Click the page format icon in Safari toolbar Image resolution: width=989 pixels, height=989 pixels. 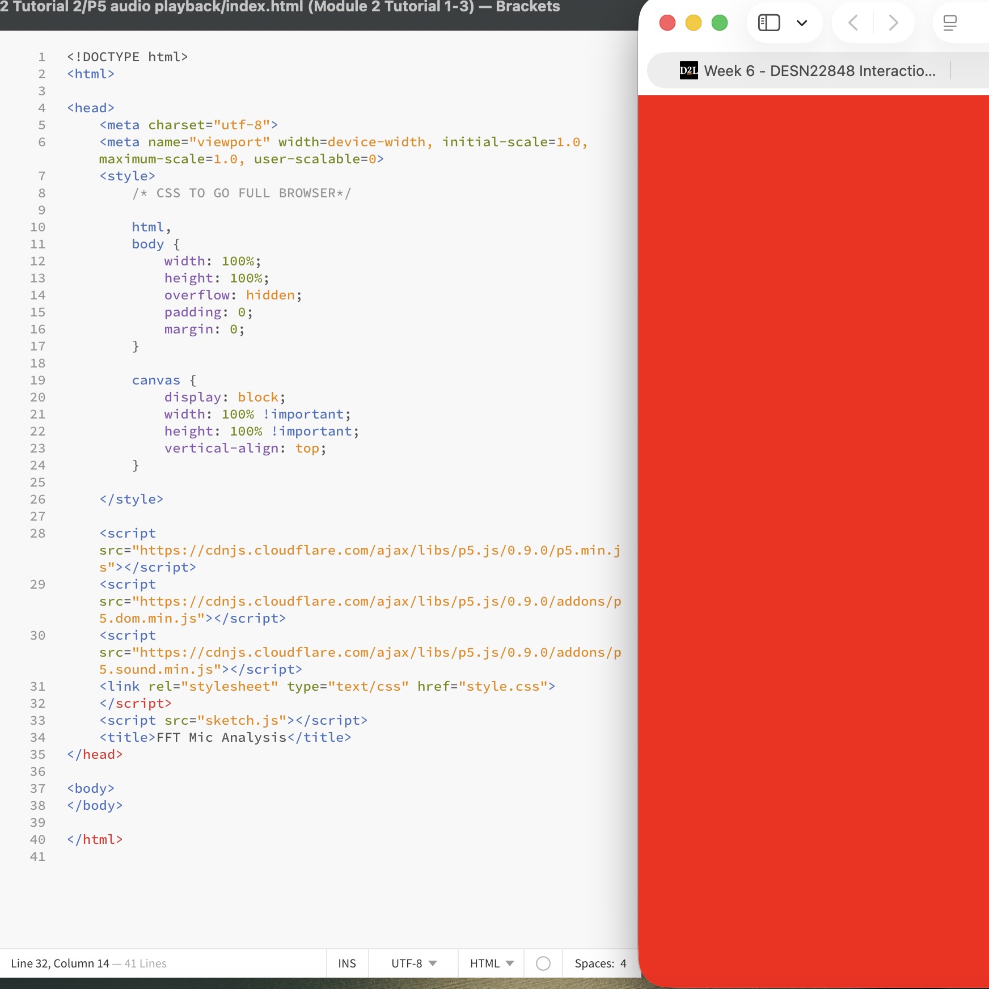pos(950,23)
